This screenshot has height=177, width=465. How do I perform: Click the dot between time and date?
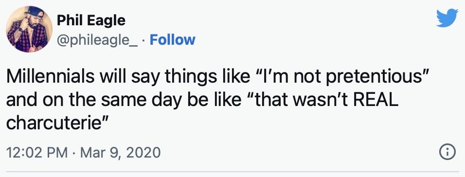click(74, 153)
